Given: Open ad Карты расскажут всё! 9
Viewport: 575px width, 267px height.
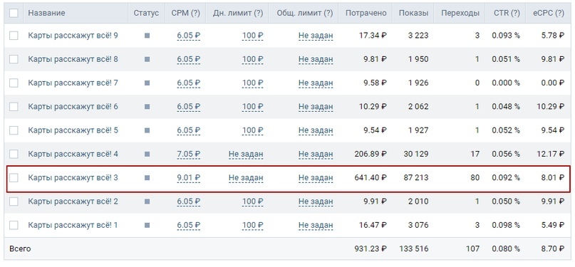Looking at the screenshot, I should [73, 36].
